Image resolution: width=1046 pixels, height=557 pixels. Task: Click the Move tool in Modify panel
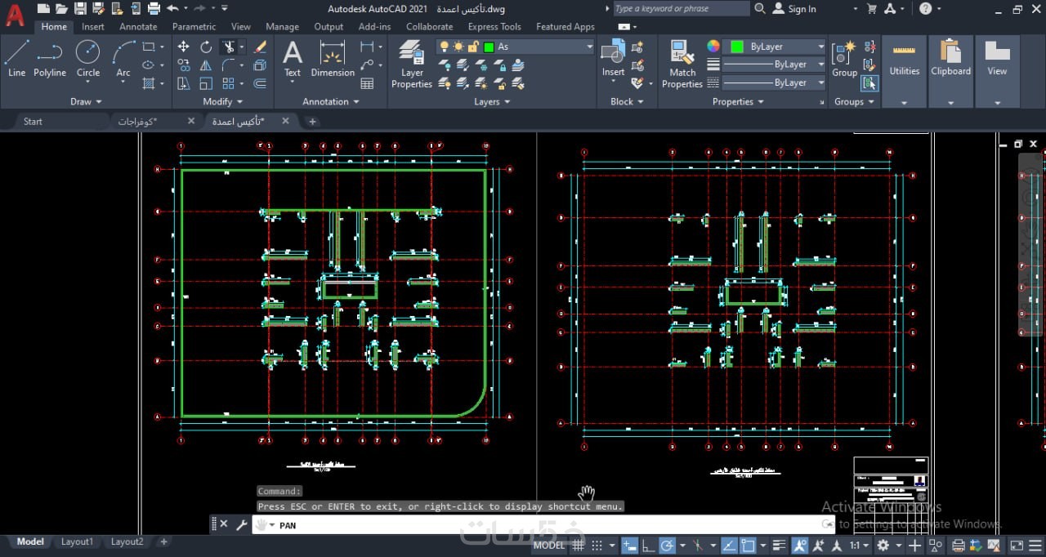point(183,47)
